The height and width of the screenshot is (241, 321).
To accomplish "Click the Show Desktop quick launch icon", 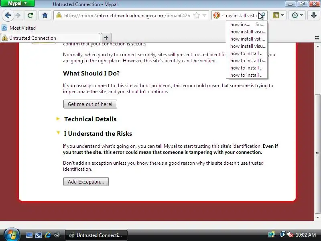I will click(x=29, y=235).
